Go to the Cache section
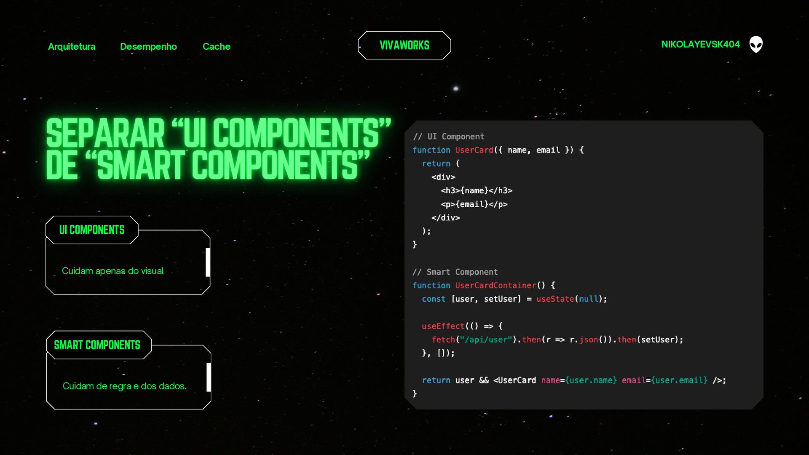The width and height of the screenshot is (809, 455). [x=216, y=46]
